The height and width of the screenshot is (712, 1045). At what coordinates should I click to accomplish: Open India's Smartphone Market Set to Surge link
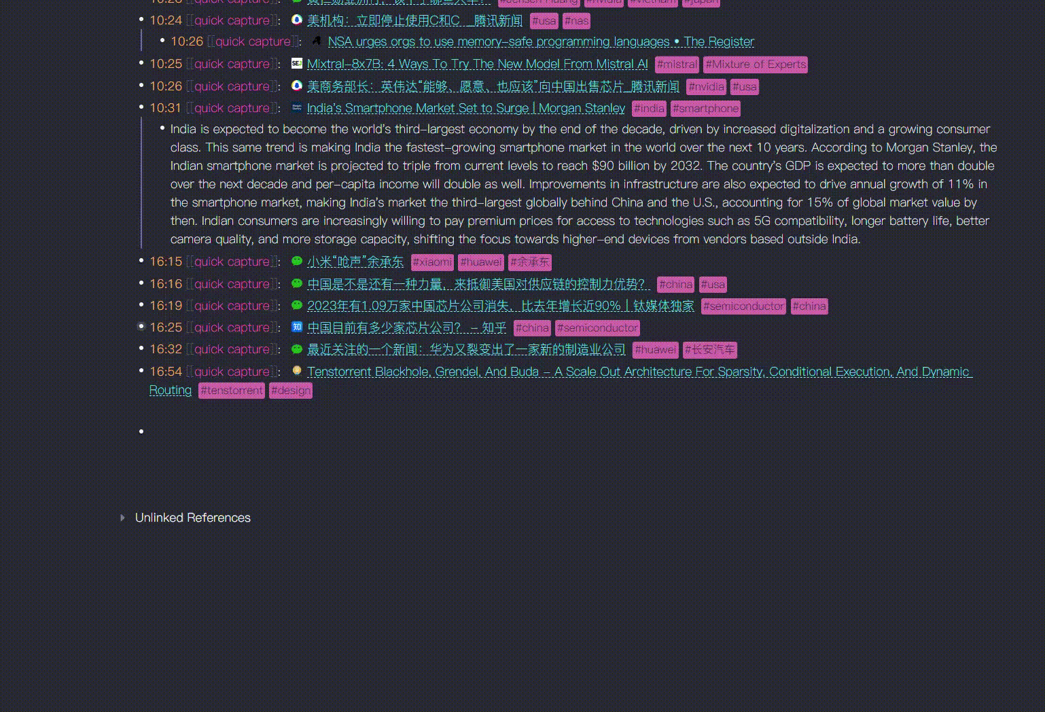(465, 108)
